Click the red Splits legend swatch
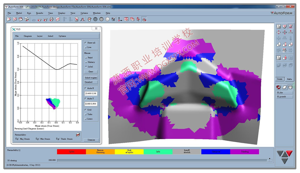Screen dimensions: 300x173 point(72,152)
